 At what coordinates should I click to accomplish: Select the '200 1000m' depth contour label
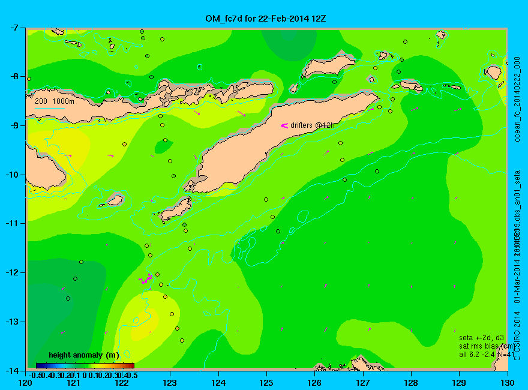pyautogui.click(x=55, y=101)
